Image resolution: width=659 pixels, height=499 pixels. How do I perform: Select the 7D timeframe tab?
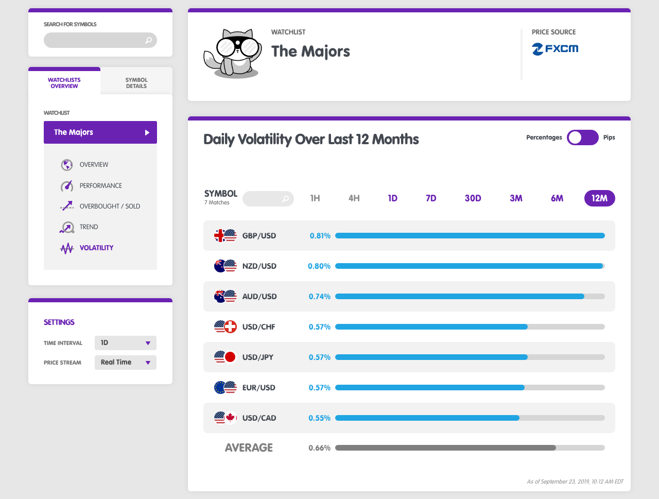pyautogui.click(x=431, y=198)
